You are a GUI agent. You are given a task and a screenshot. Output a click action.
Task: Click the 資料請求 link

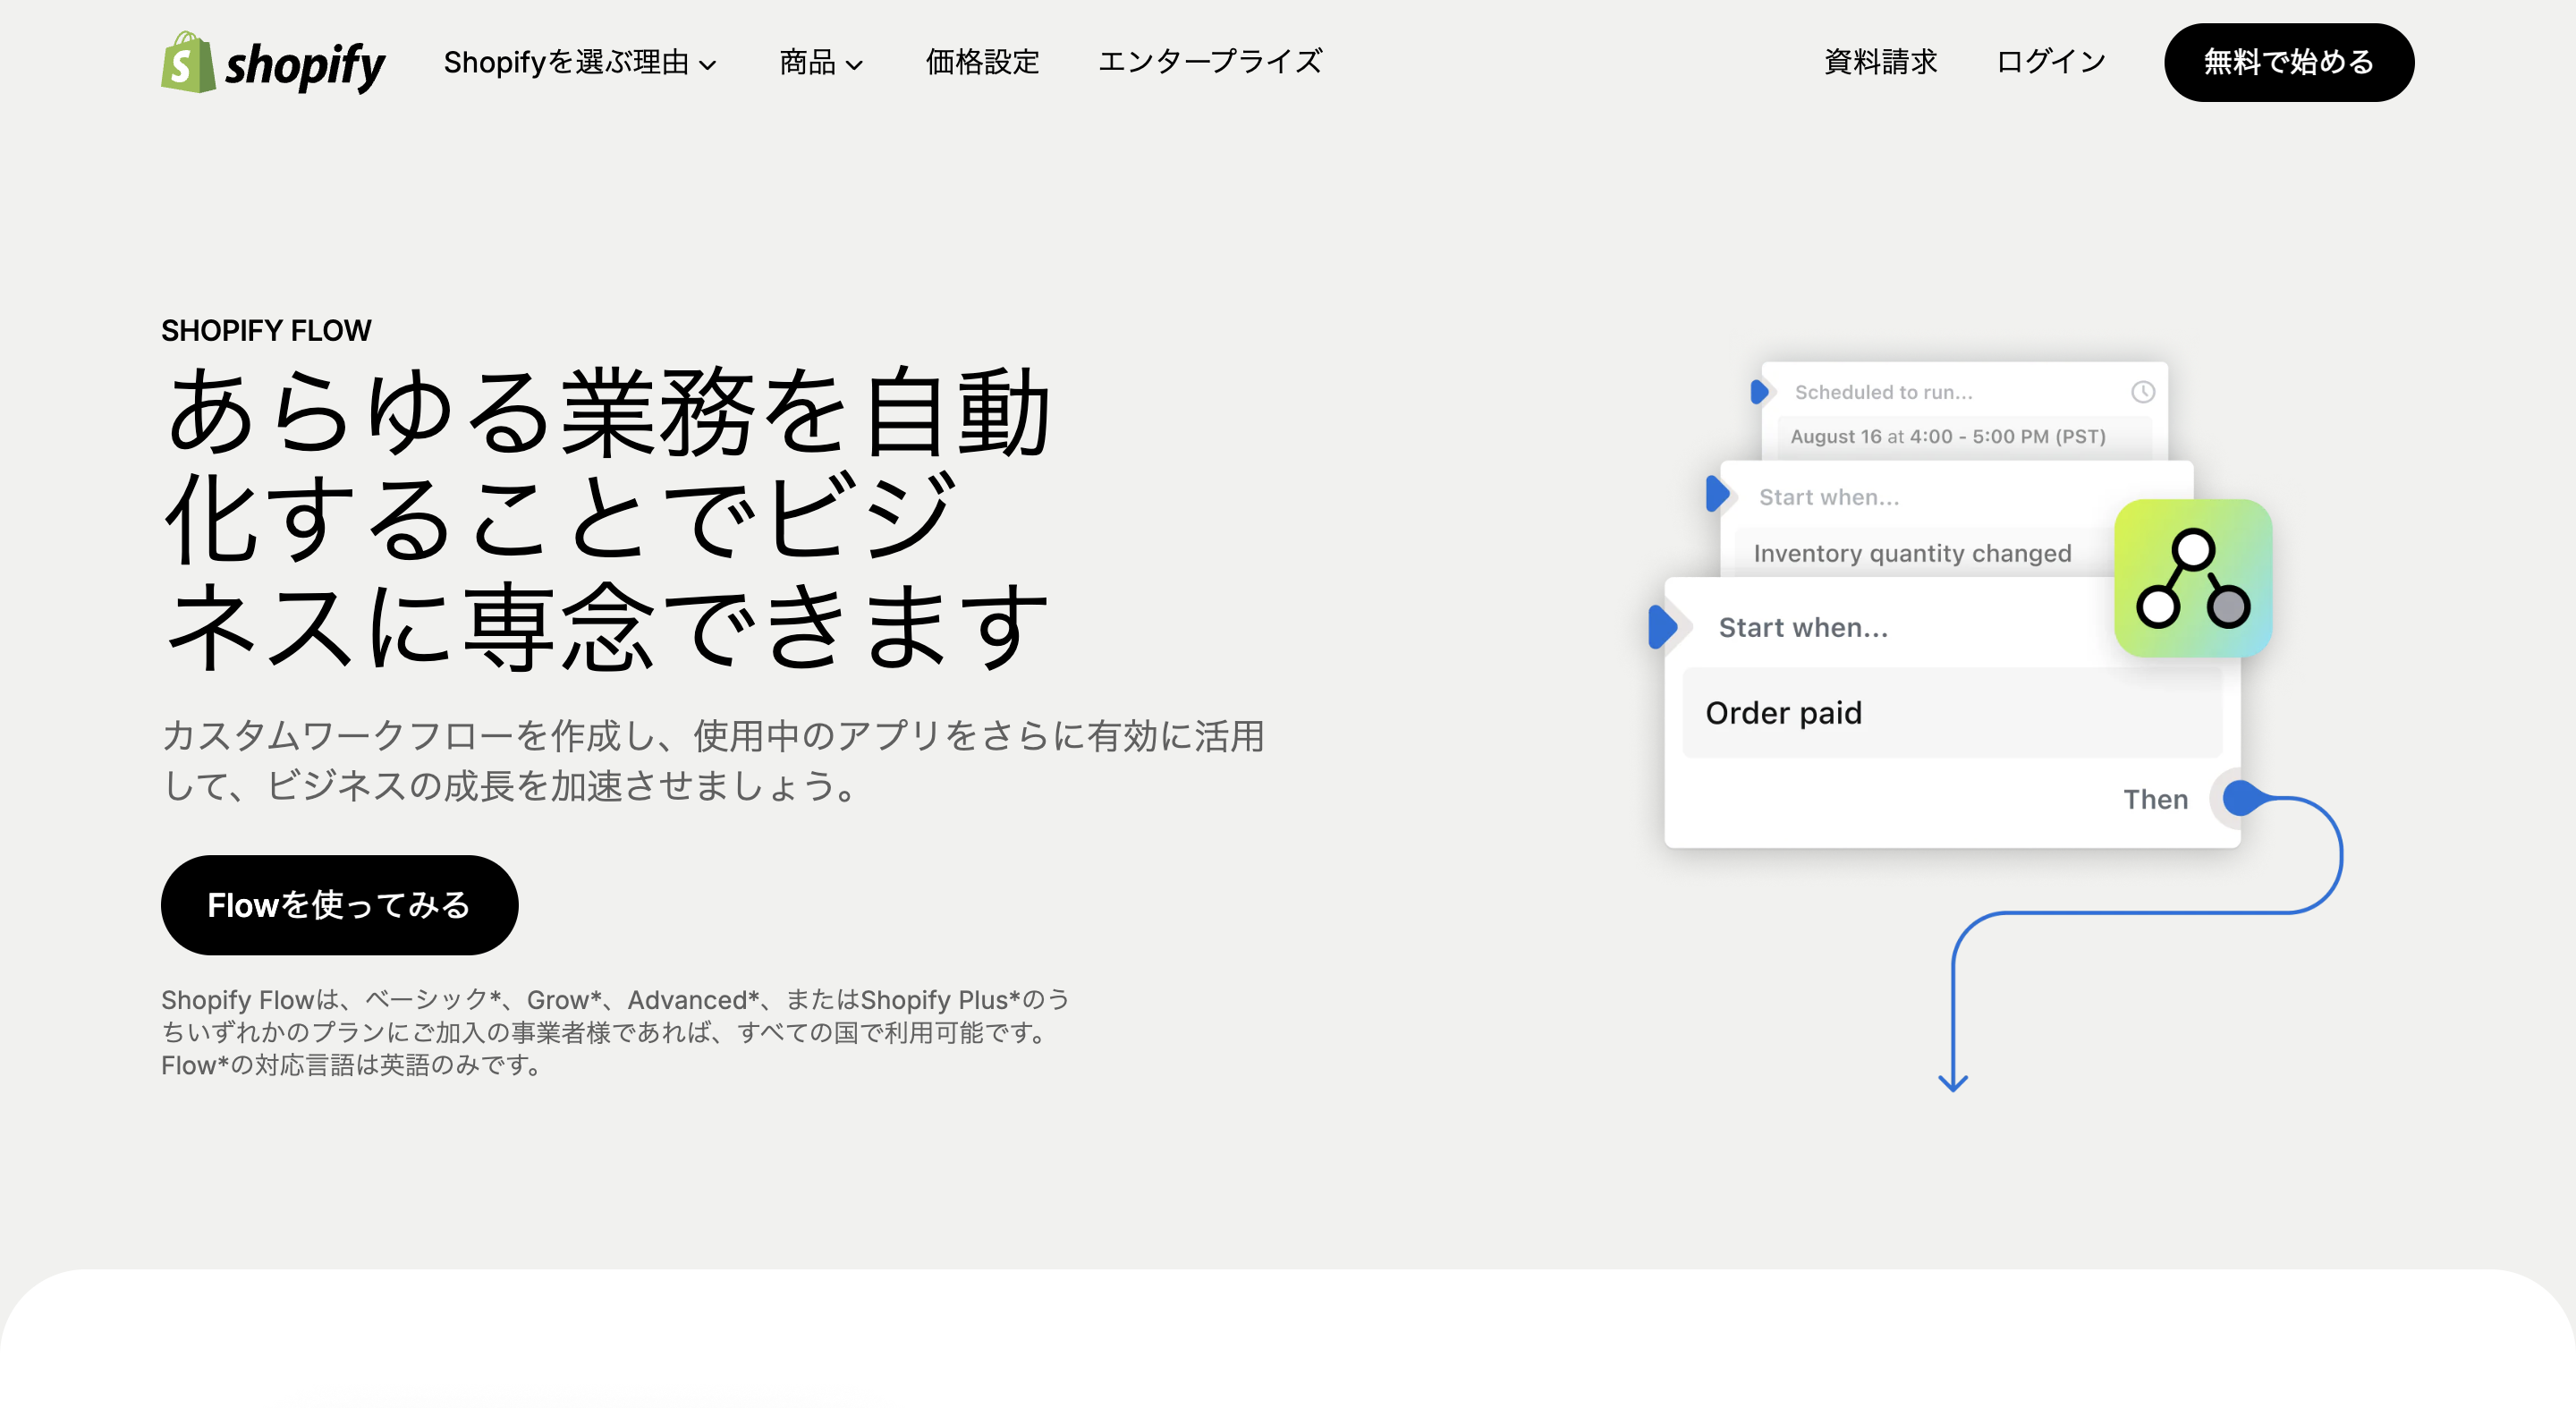point(1880,63)
